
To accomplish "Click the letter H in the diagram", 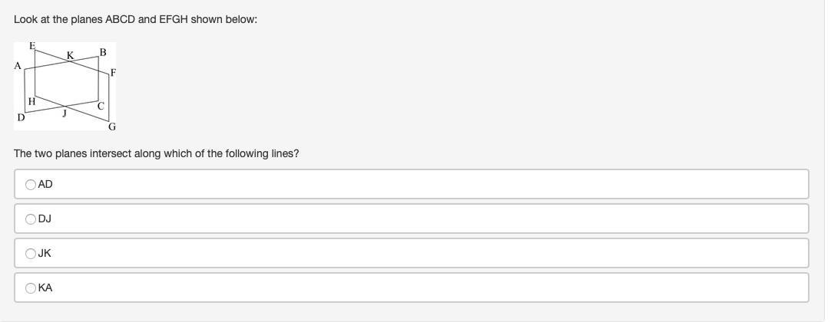I will pyautogui.click(x=31, y=101).
